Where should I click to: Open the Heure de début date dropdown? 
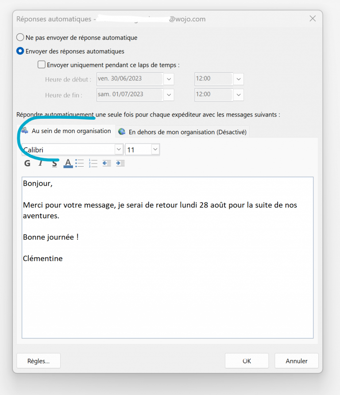[169, 79]
